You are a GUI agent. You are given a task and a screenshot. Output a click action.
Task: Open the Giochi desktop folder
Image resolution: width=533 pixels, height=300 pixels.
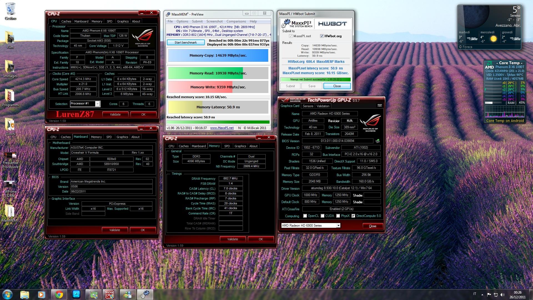tap(10, 126)
